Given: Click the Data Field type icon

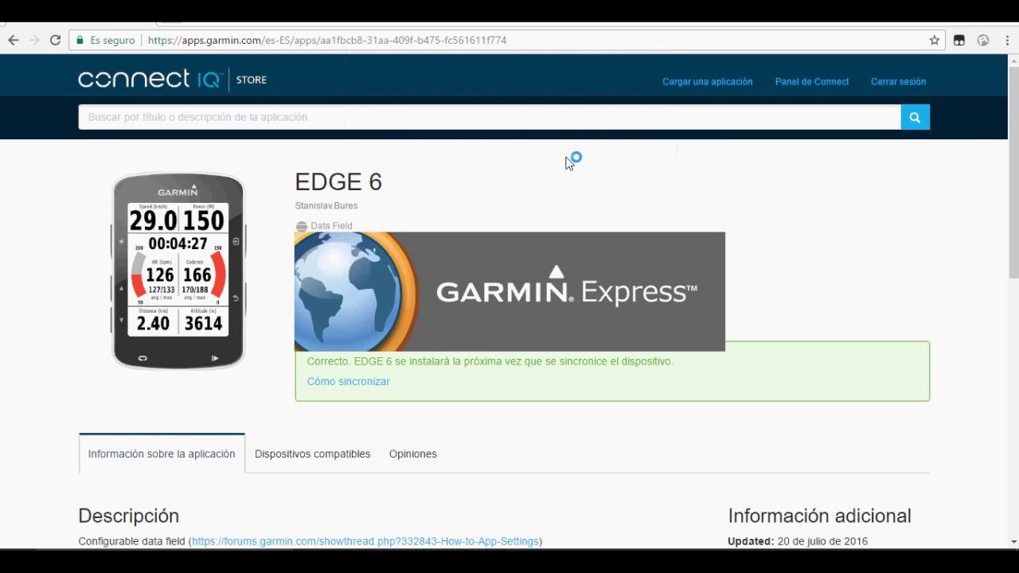Looking at the screenshot, I should [x=301, y=226].
